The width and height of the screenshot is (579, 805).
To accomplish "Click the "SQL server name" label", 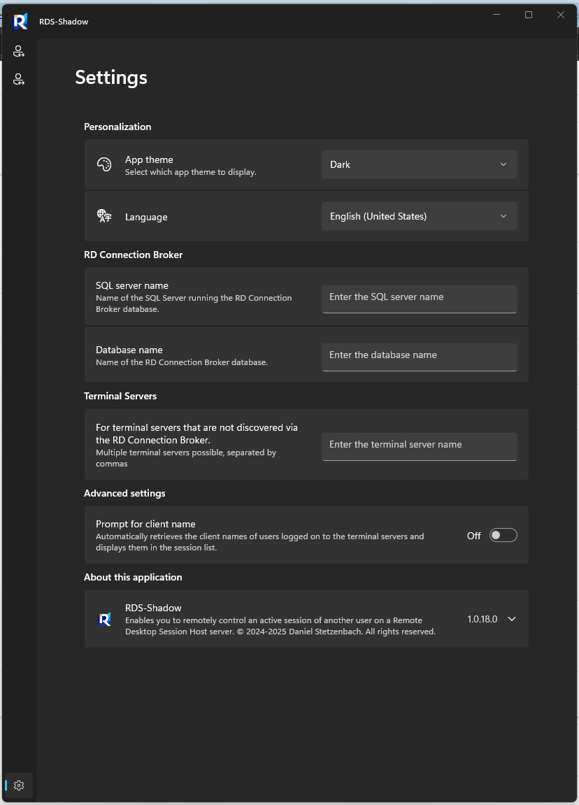I will pyautogui.click(x=132, y=285).
